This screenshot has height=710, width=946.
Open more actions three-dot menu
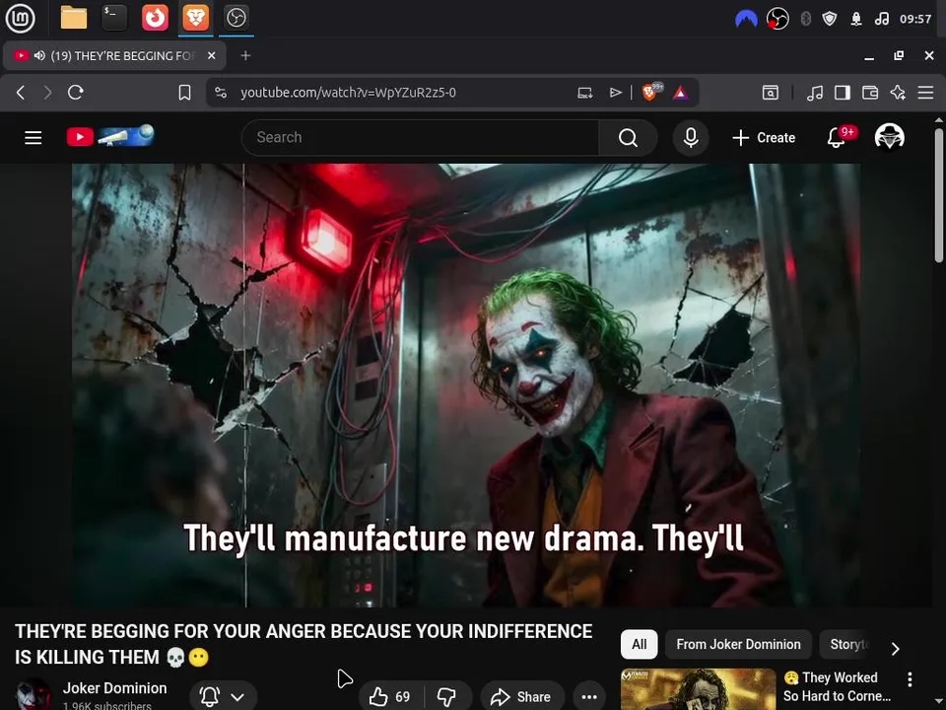pyautogui.click(x=589, y=697)
